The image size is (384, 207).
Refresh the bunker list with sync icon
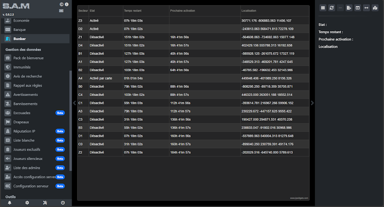[332, 8]
